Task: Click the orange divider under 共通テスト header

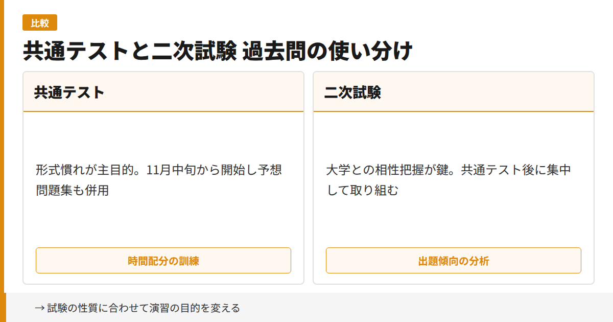Action: tap(163, 110)
